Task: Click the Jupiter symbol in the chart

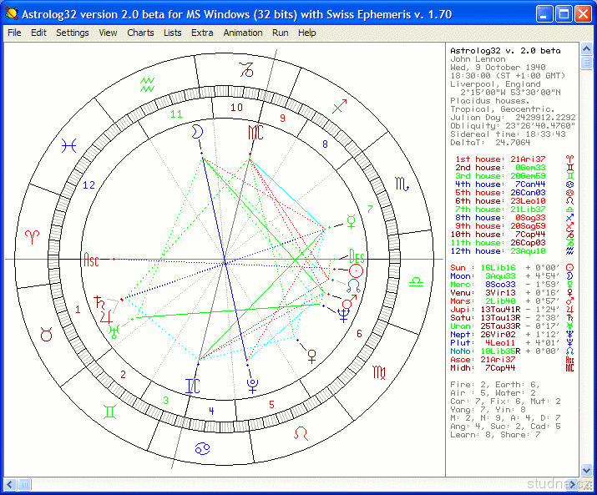Action: (106, 317)
